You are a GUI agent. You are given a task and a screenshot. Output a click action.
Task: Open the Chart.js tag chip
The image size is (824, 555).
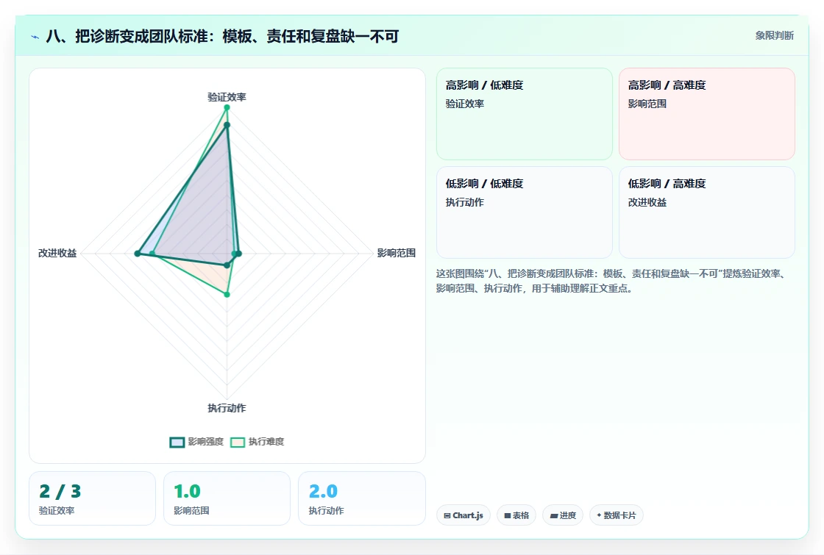click(x=464, y=515)
